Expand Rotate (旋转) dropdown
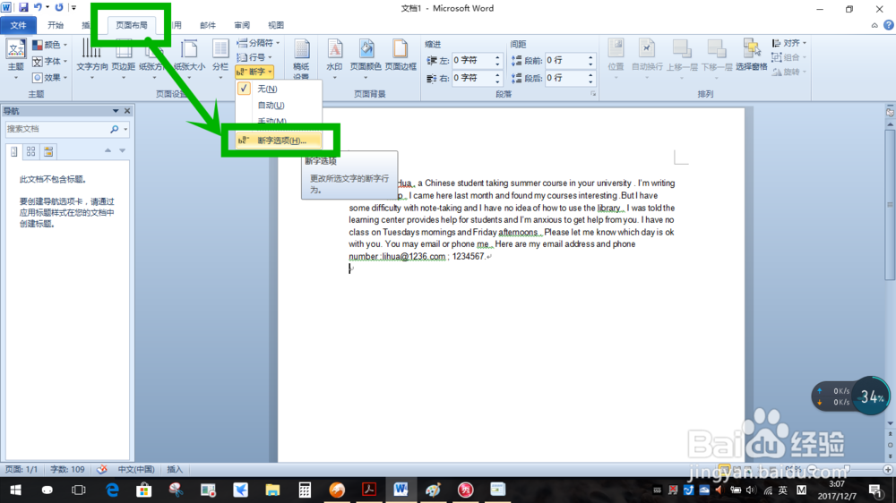Viewport: 896px width, 503px height. [x=788, y=72]
